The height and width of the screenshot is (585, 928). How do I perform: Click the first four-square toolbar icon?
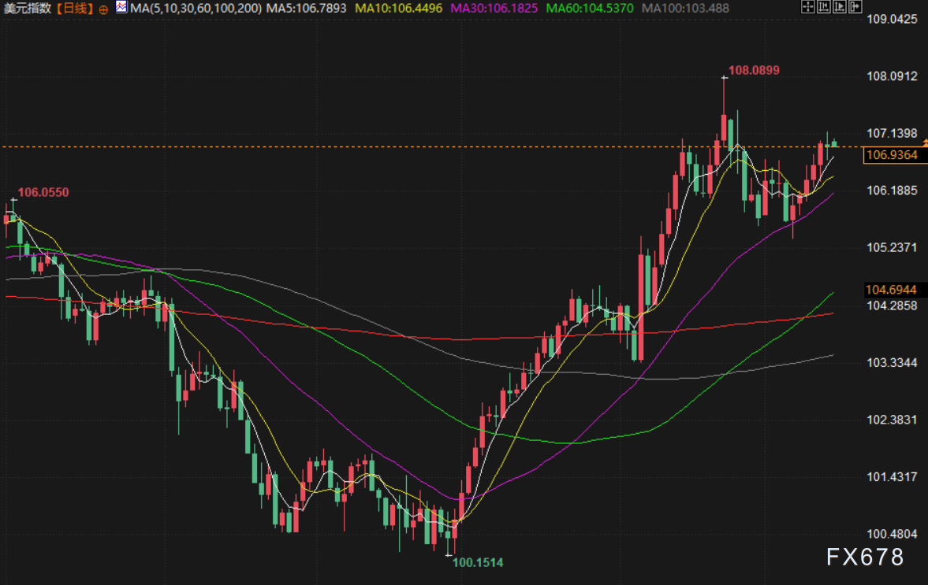(x=807, y=8)
